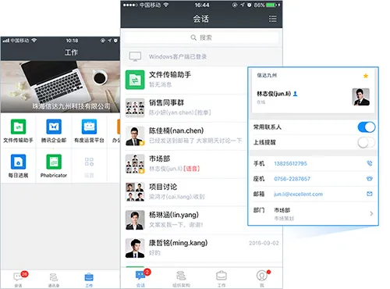Switch to 我 profile tab
This screenshot has width=390, height=289.
pyautogui.click(x=262, y=278)
